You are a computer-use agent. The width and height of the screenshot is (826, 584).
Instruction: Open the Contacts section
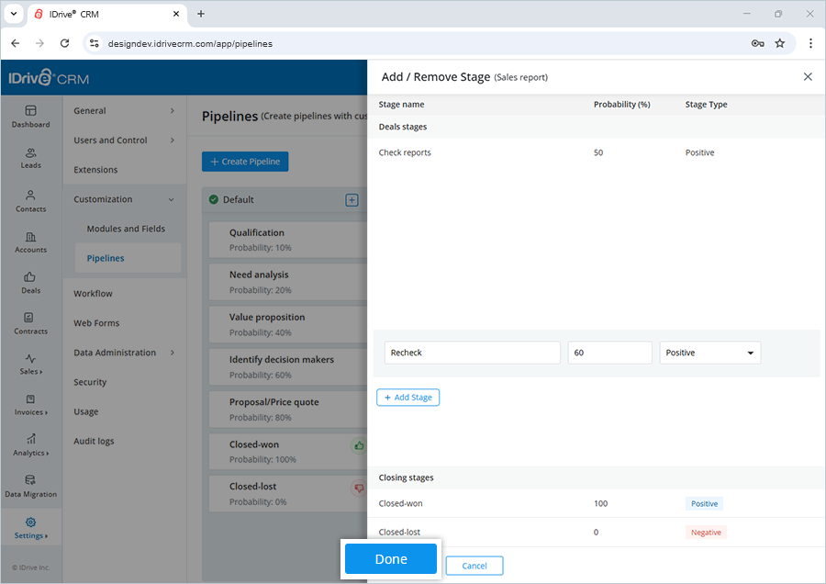coord(30,201)
